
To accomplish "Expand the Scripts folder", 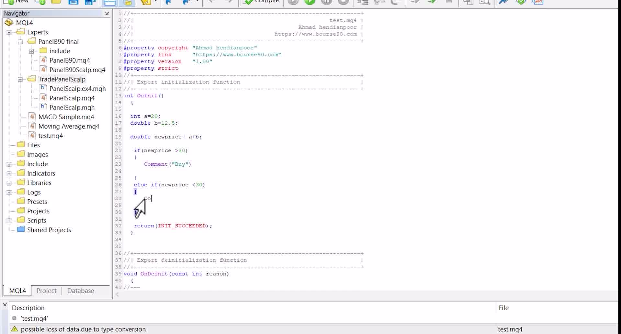I will (9, 221).
